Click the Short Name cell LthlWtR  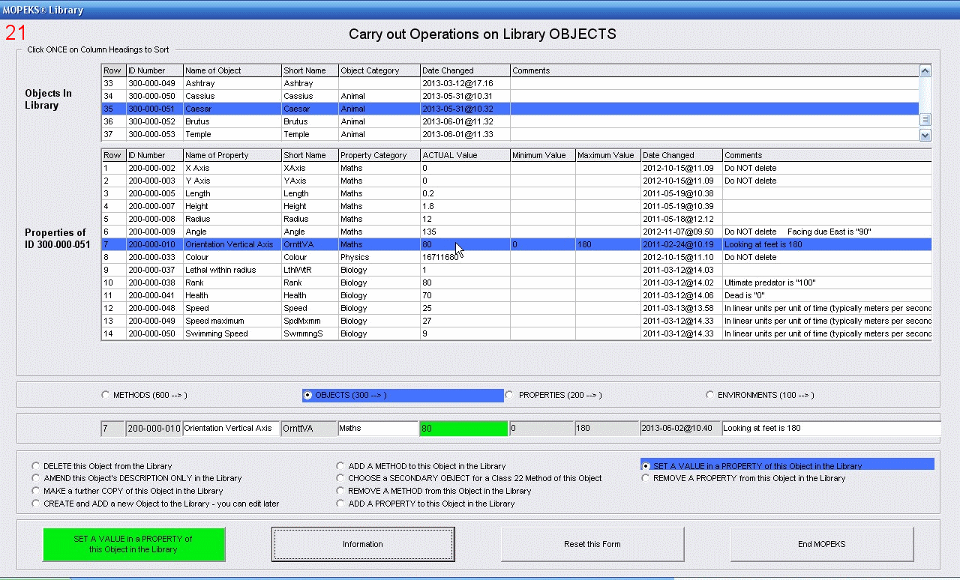[310, 270]
